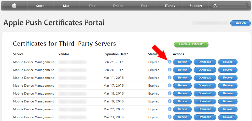The height and width of the screenshot is (121, 252).
Task: Go to the iPhone section
Action: (118, 6)
